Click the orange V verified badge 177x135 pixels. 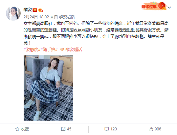coord(35,10)
